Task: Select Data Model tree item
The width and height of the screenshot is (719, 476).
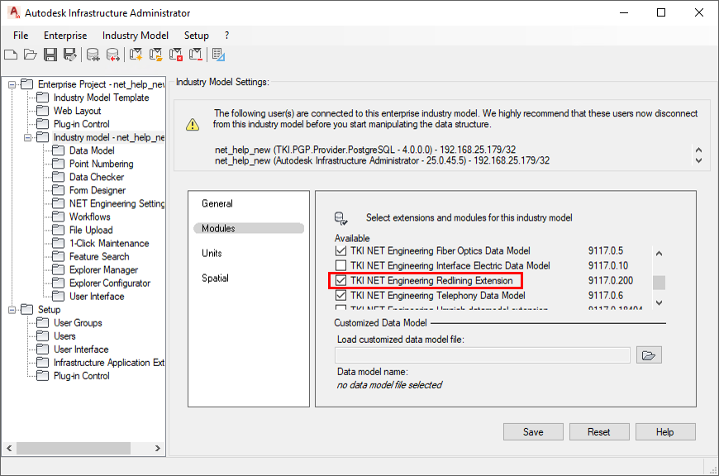Action: tap(92, 151)
